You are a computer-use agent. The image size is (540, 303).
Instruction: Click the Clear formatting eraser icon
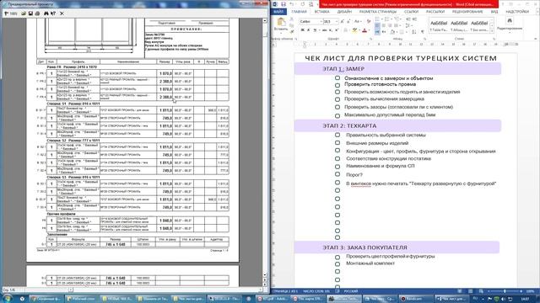(369, 21)
